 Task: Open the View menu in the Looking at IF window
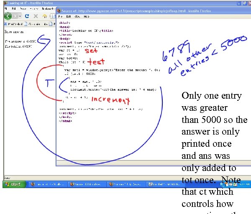click(x=23, y=9)
